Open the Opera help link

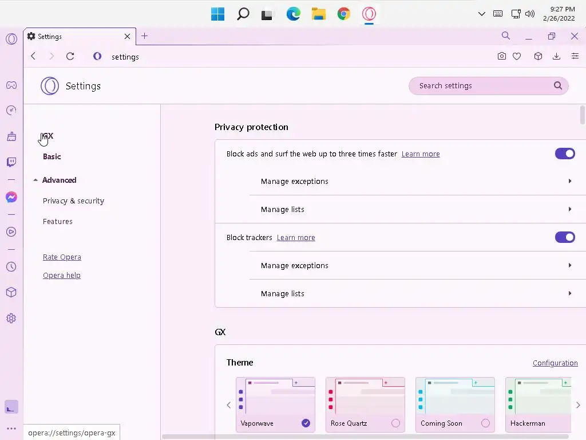(62, 276)
